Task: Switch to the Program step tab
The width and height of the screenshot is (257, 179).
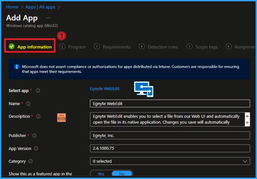Action: [73, 47]
